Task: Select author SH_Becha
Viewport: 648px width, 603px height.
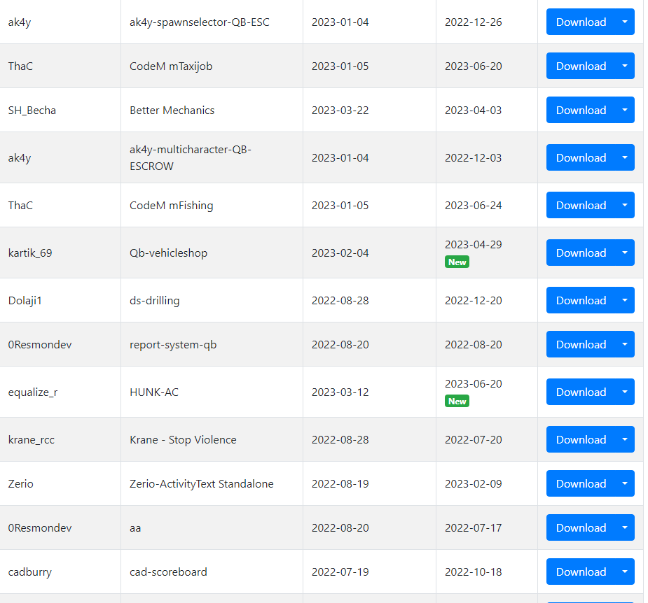Action: click(x=32, y=111)
